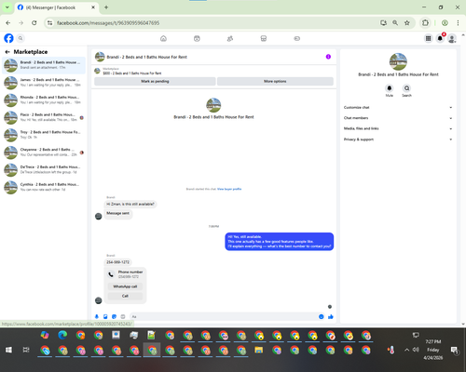
Task: Click the zoom magnifier icon in address bar
Action: 395,23
